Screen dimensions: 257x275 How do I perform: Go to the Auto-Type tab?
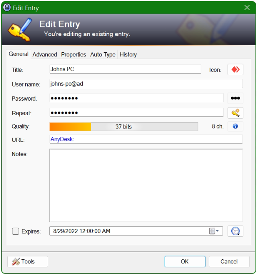click(x=103, y=54)
